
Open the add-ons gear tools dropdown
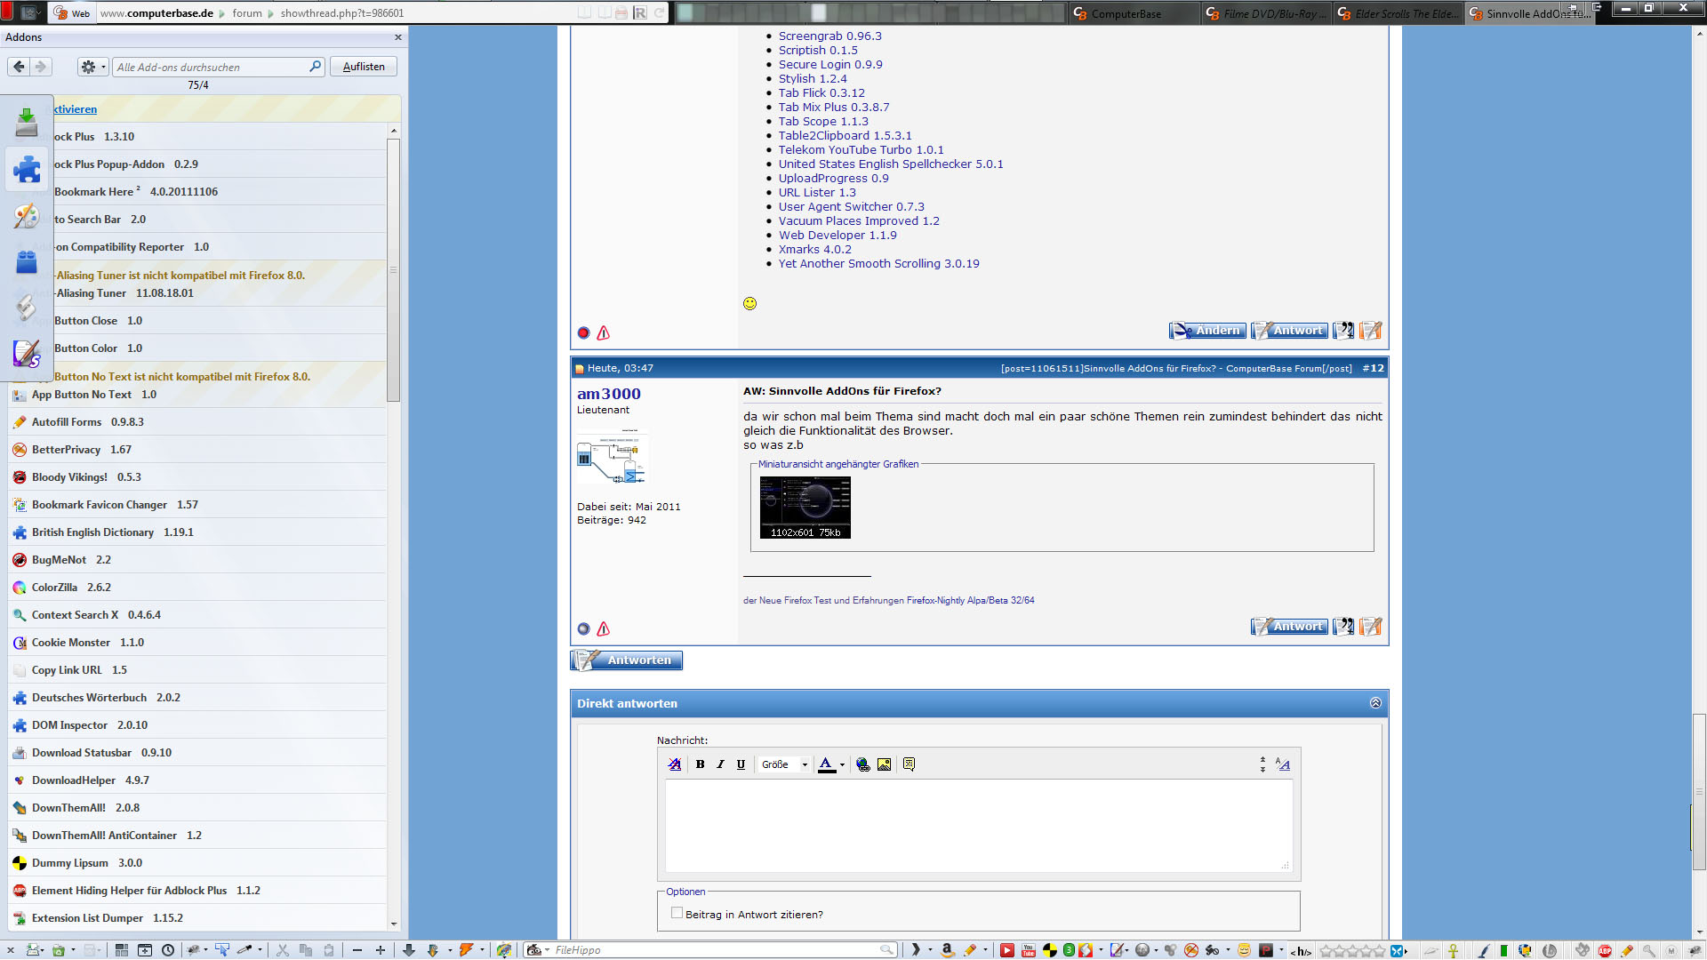click(x=92, y=67)
